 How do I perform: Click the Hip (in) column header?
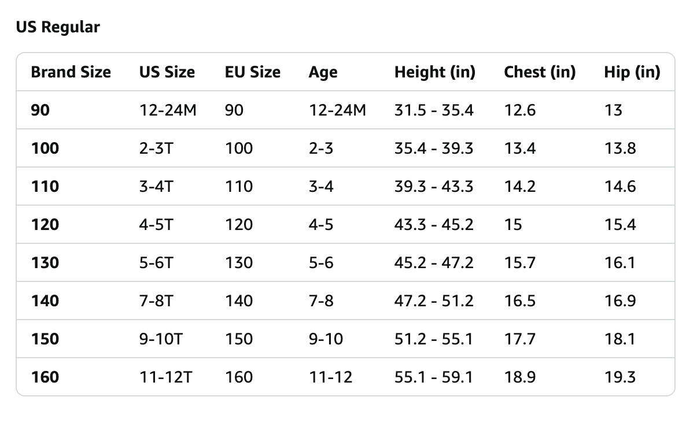(x=632, y=72)
